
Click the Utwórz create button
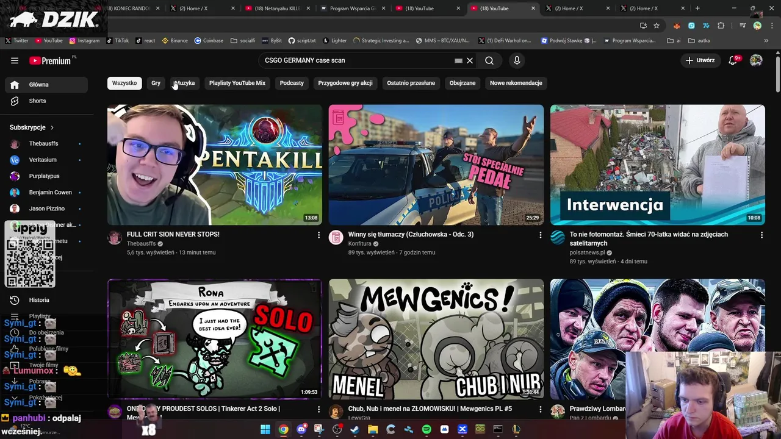(699, 60)
